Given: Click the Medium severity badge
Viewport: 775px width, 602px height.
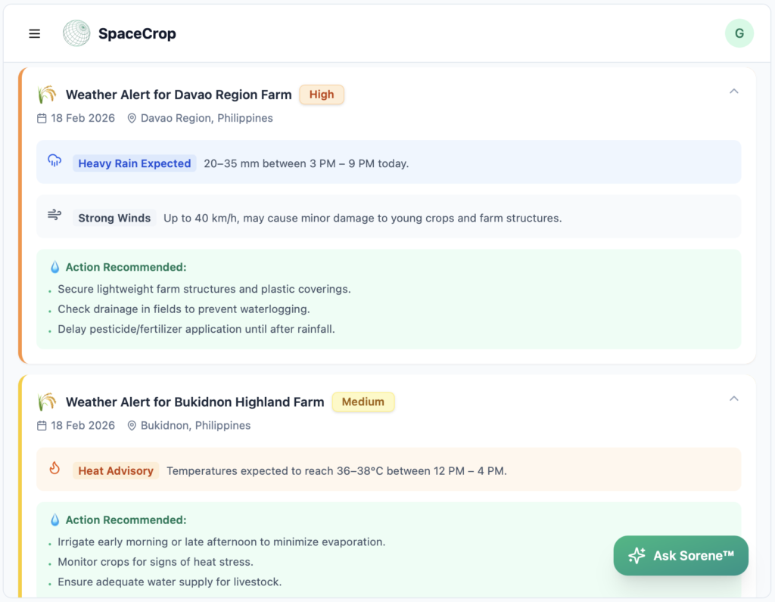Looking at the screenshot, I should coord(363,402).
